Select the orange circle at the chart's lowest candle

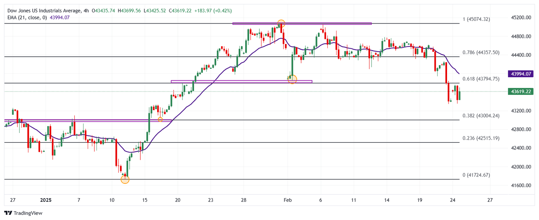[125, 180]
